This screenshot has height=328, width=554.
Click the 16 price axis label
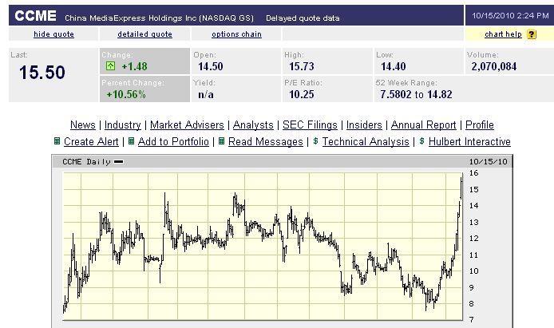(473, 173)
